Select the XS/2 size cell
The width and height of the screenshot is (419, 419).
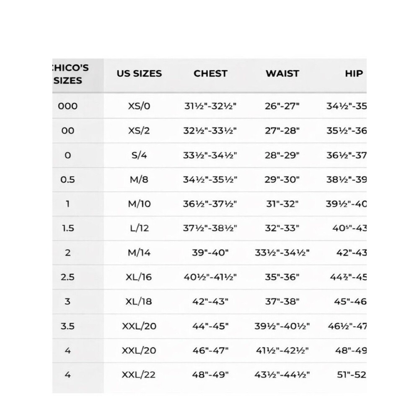[139, 131]
